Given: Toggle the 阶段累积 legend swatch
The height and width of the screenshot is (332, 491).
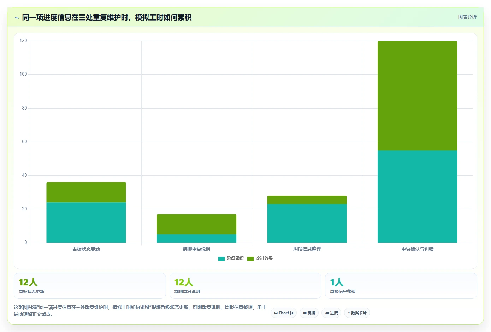Looking at the screenshot, I should pos(221,258).
